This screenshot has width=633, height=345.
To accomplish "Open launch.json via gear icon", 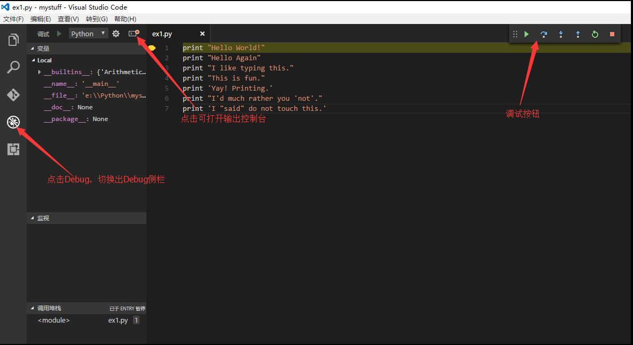I will coord(116,34).
